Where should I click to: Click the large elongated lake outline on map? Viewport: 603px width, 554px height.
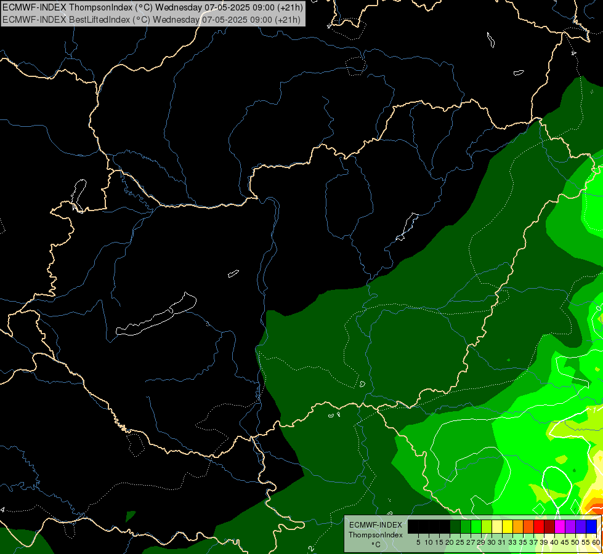click(x=156, y=315)
